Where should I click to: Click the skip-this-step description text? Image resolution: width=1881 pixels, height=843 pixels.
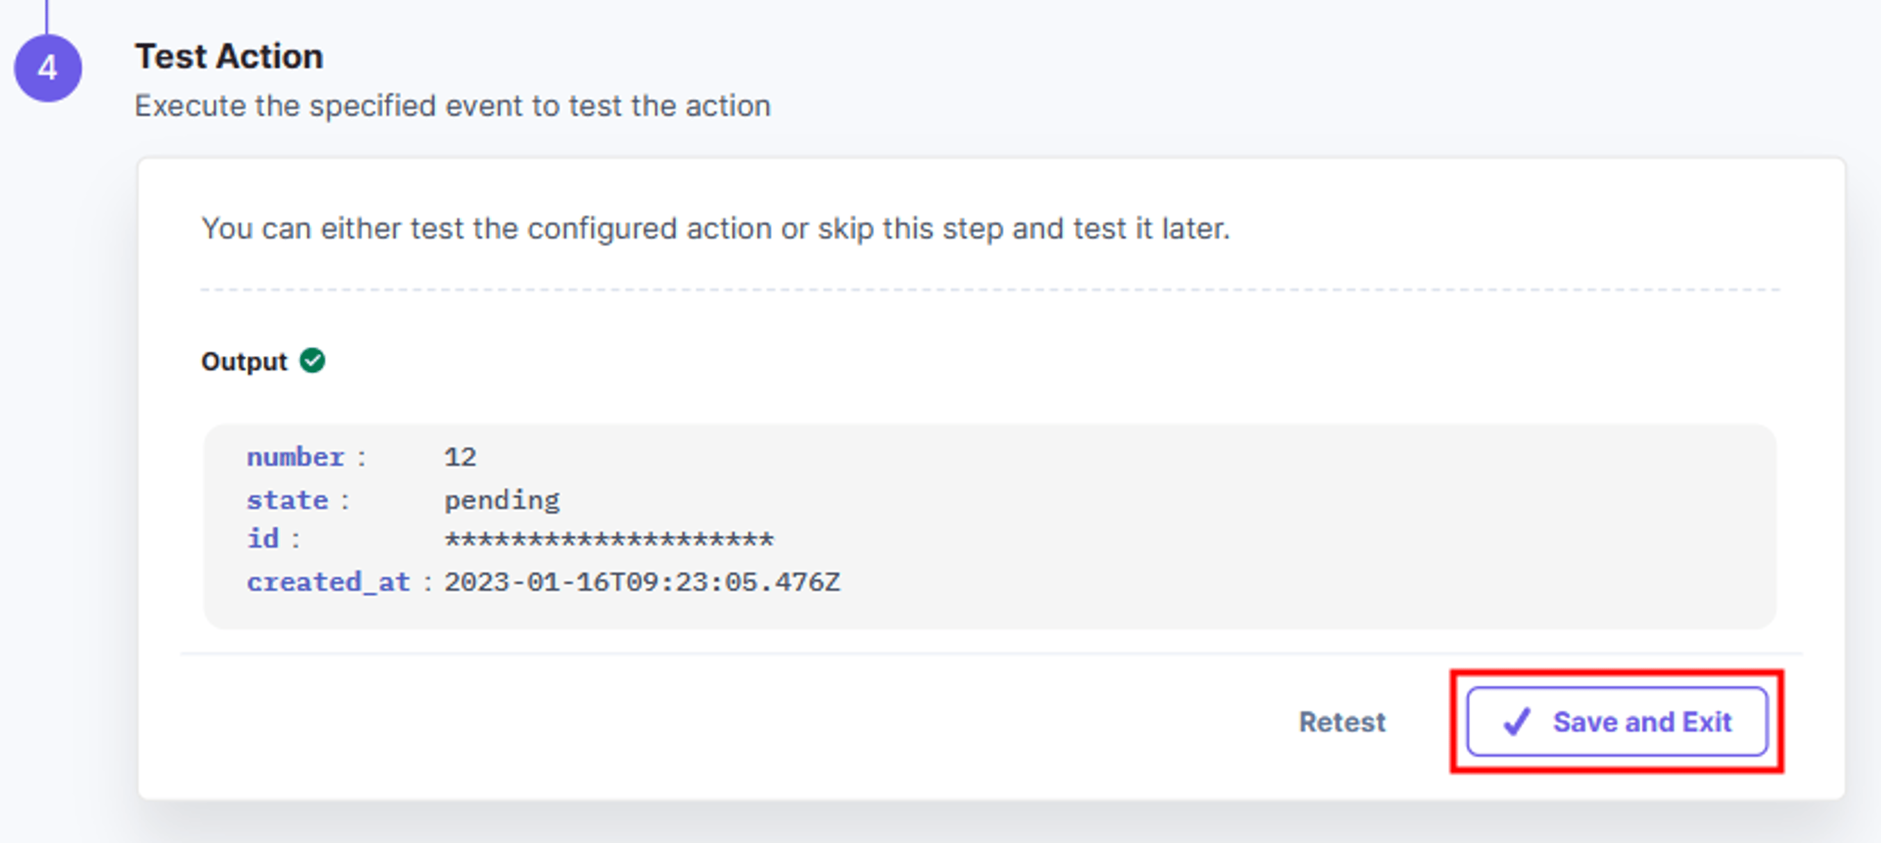716,229
